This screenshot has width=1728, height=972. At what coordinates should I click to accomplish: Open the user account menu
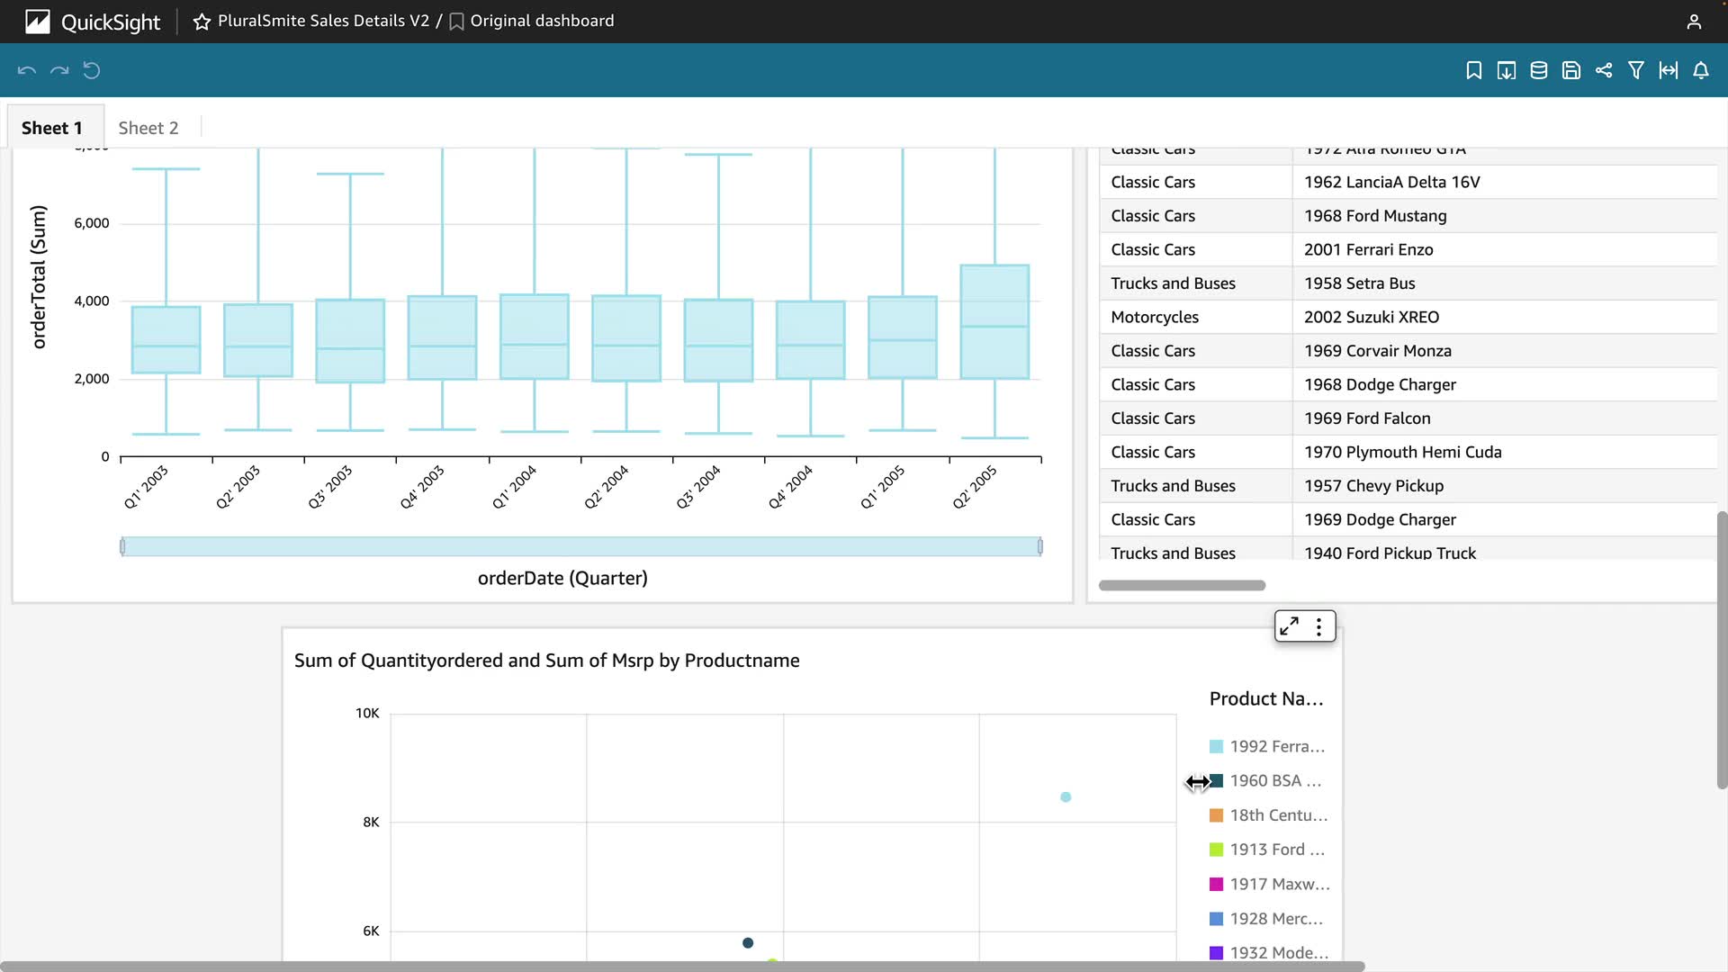point(1693,22)
